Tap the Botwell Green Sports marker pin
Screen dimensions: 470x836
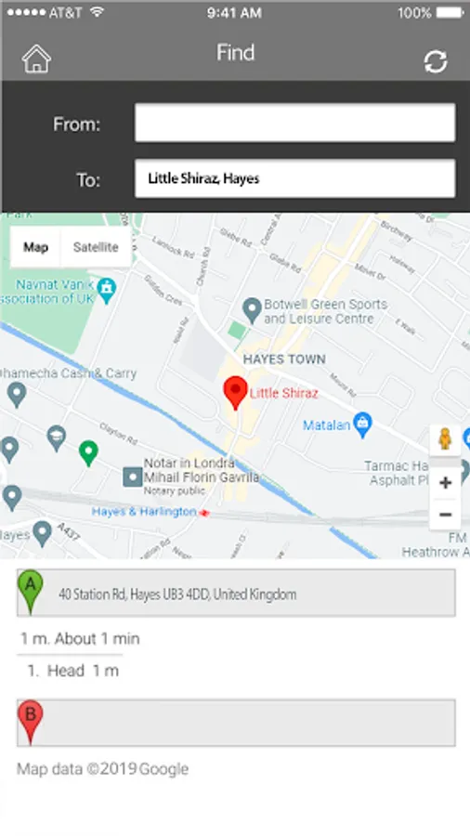pyautogui.click(x=252, y=311)
